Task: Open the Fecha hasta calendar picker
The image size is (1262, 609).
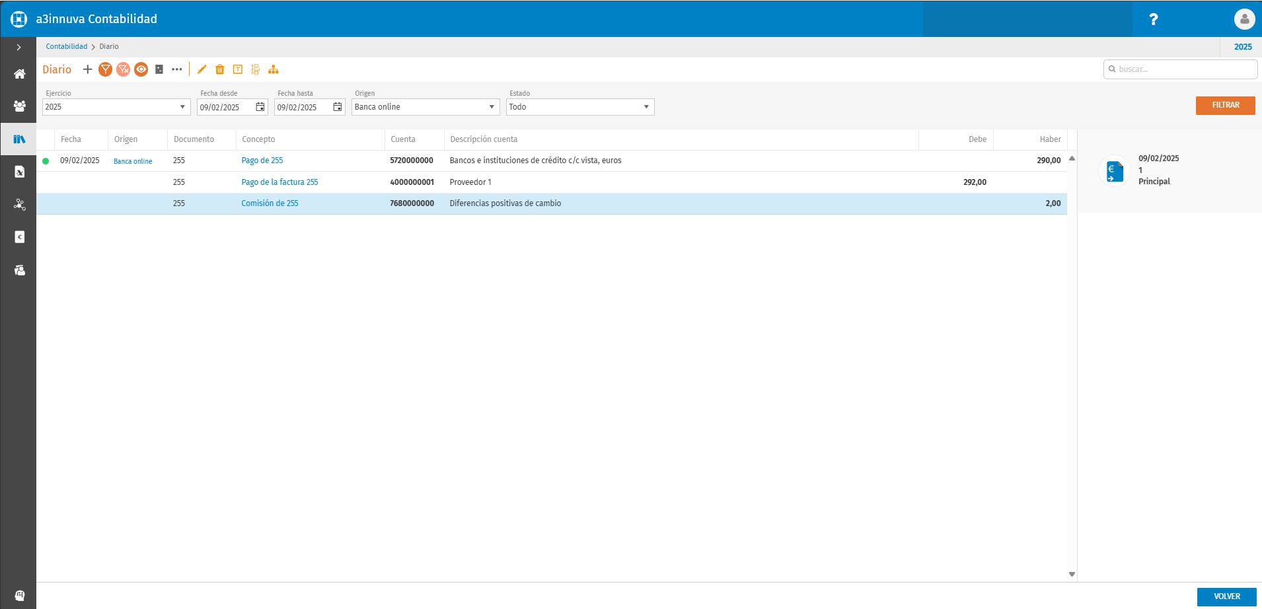Action: [x=338, y=107]
